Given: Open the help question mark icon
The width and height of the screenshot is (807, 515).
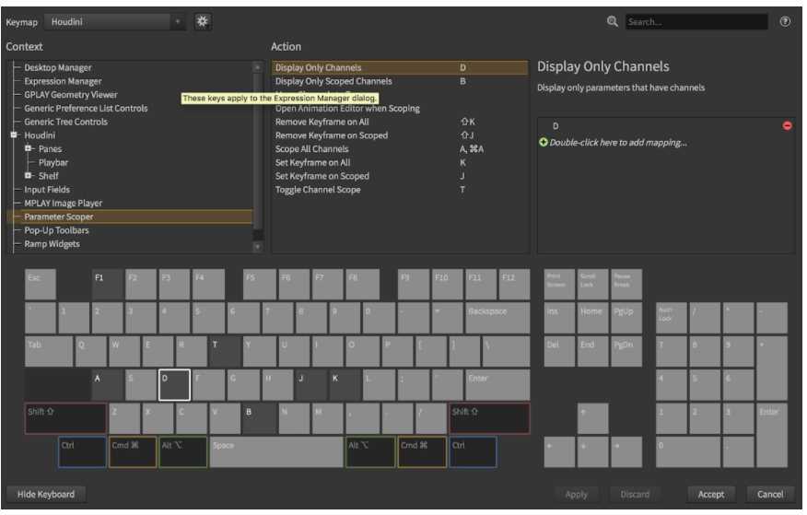Looking at the screenshot, I should coord(785,21).
